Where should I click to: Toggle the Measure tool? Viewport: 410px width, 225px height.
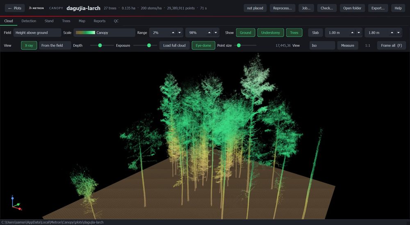tap(348, 45)
